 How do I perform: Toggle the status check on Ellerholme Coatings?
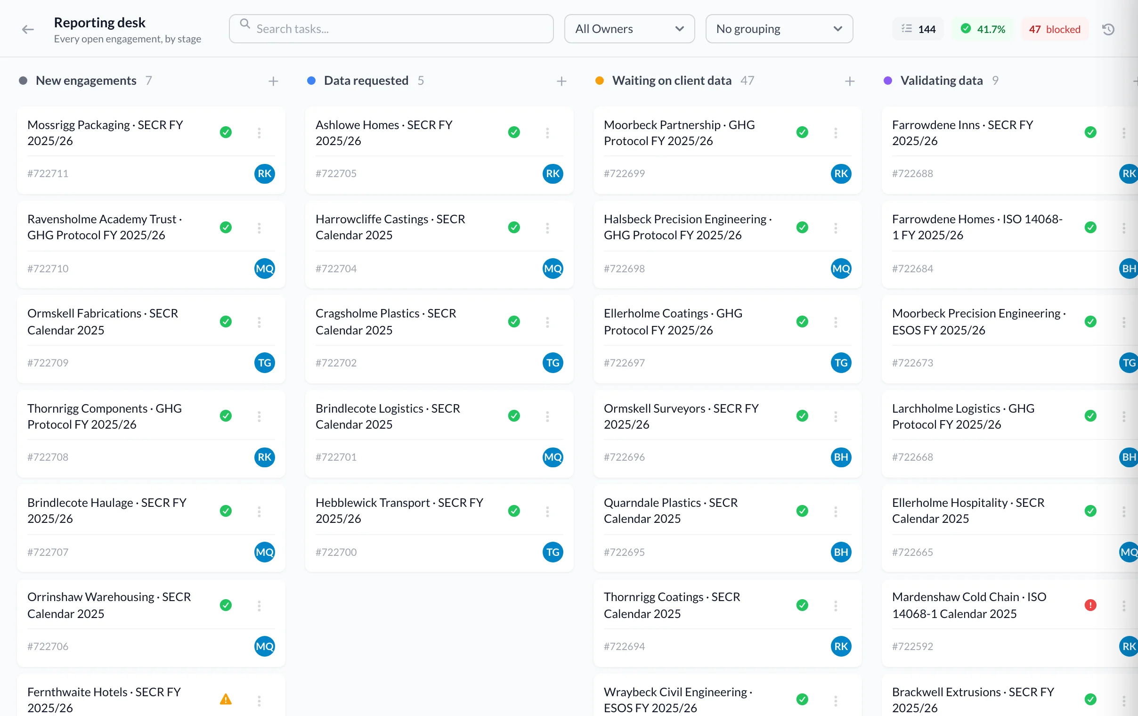[x=803, y=321]
